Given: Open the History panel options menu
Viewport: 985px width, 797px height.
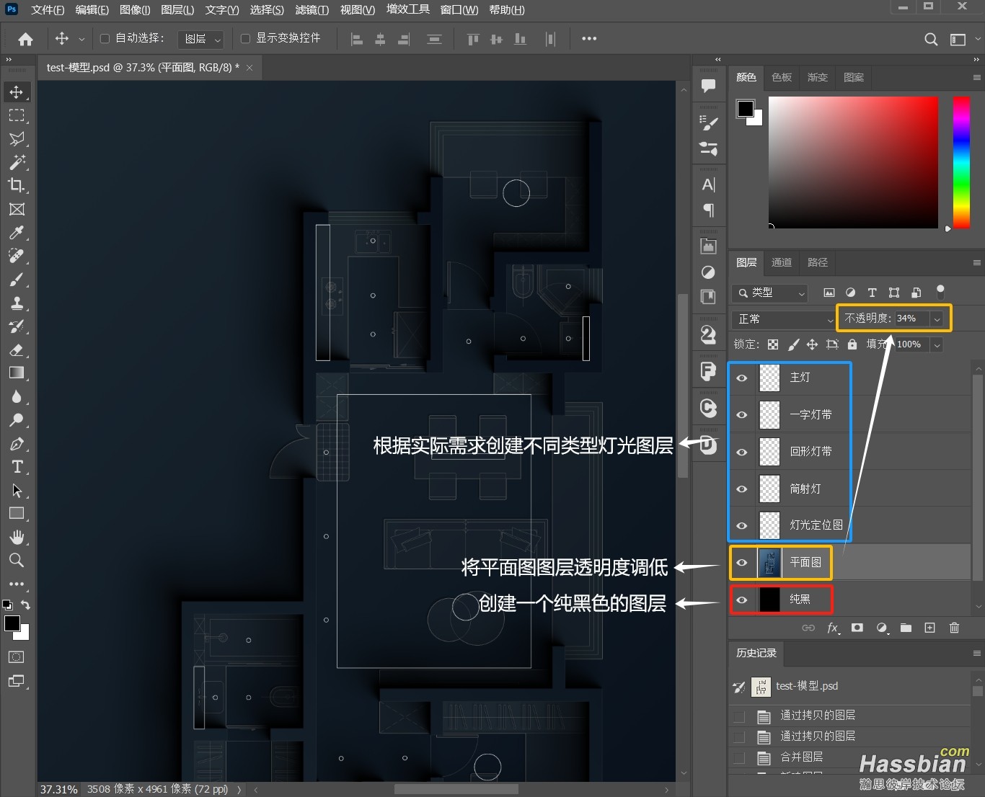Looking at the screenshot, I should pyautogui.click(x=976, y=653).
